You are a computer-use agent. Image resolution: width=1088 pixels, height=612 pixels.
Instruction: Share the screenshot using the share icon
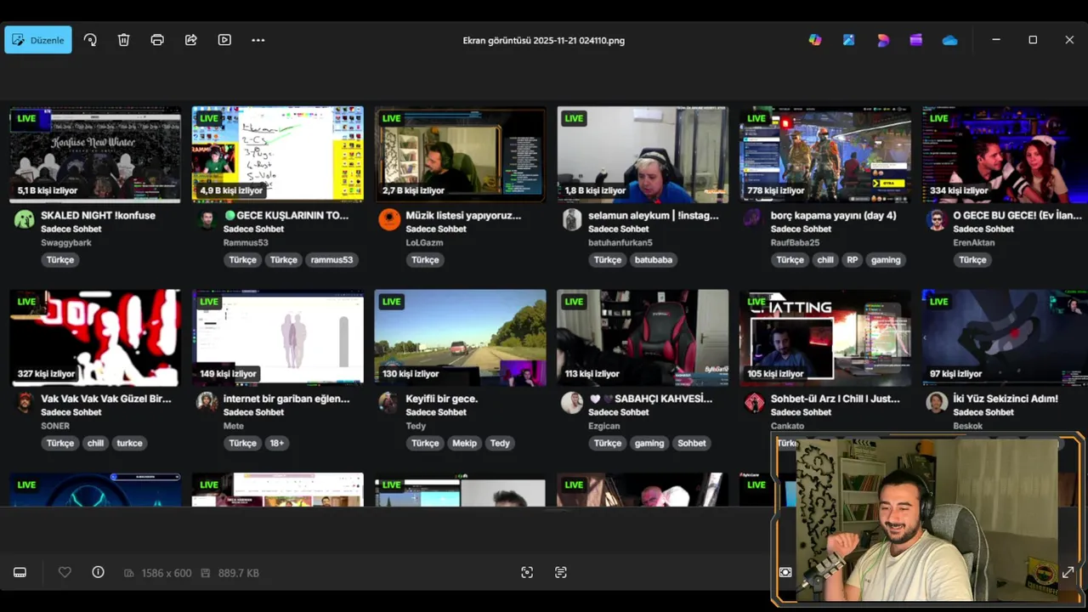191,40
